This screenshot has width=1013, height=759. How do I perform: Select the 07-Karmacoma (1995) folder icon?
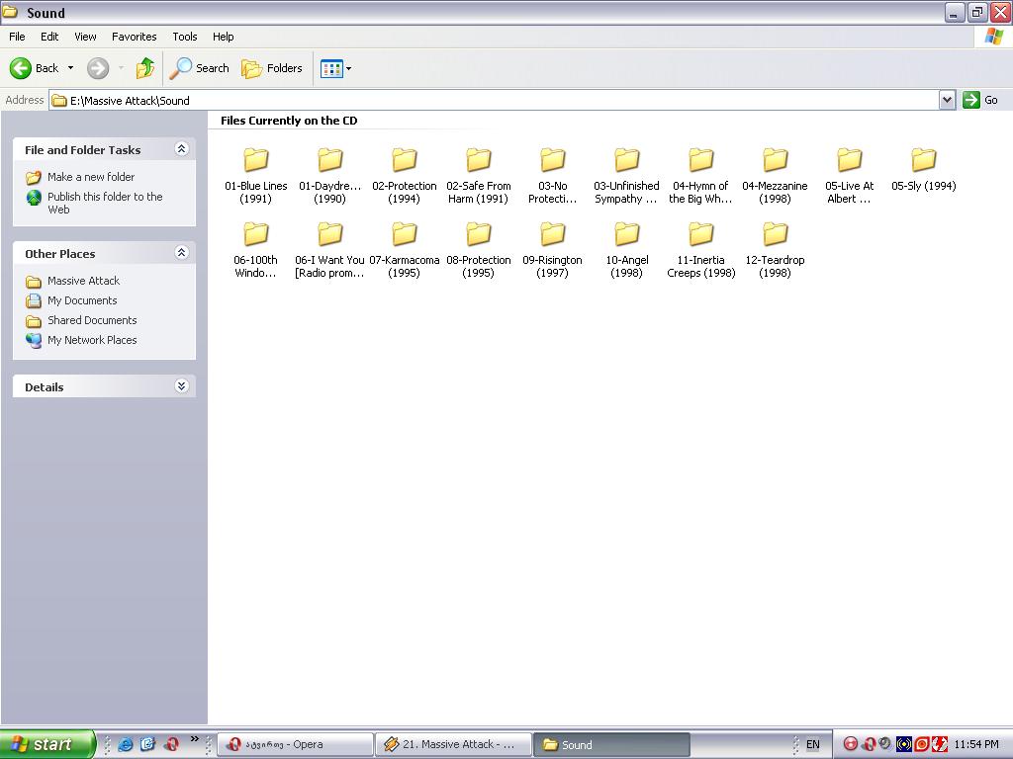404,234
